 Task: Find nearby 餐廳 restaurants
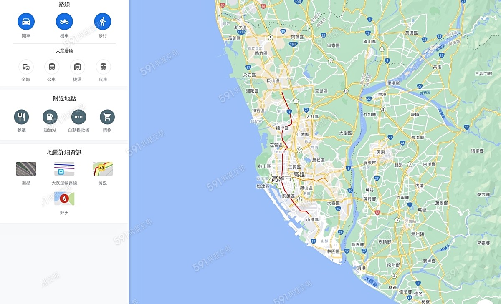coord(21,117)
